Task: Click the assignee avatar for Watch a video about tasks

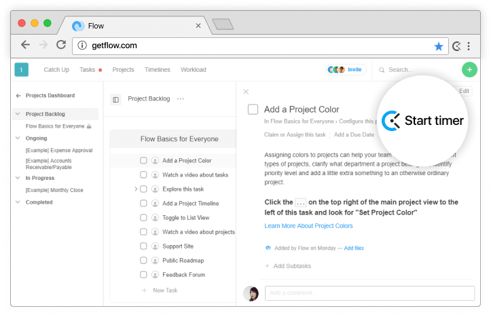Action: [x=155, y=175]
